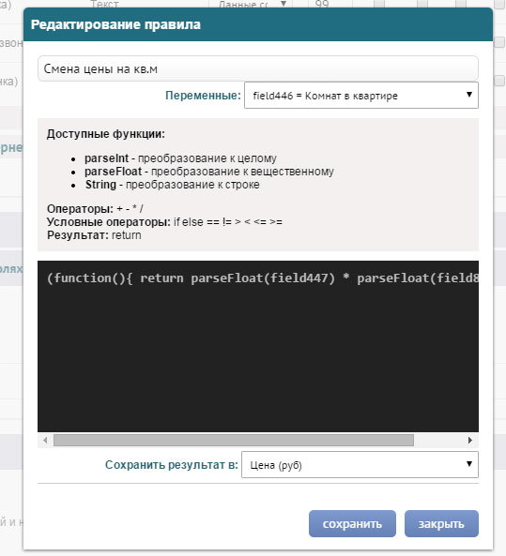Image resolution: width=506 pixels, height=556 pixels.
Task: Click the 'Условные операторы' line
Action: point(164,222)
